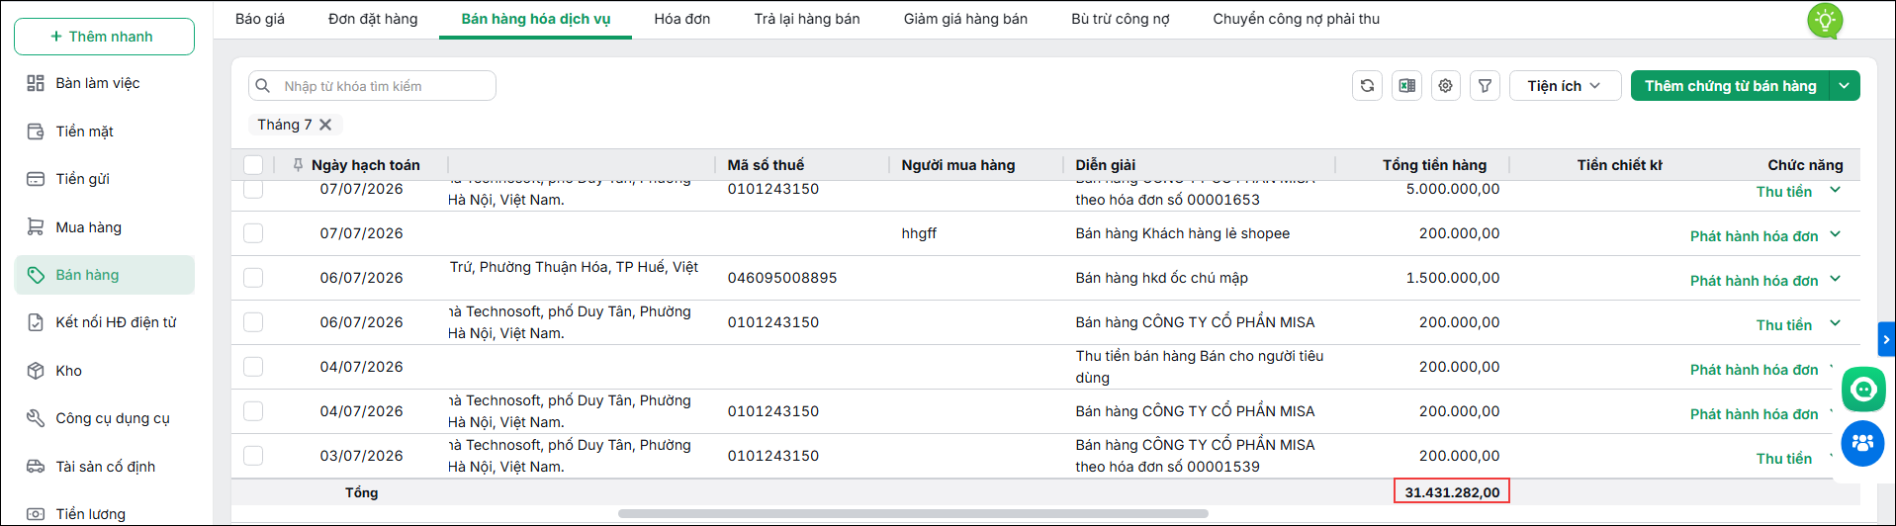Click Phát hành hóa đơn for shopee row
1896x526 pixels.
[1754, 236]
